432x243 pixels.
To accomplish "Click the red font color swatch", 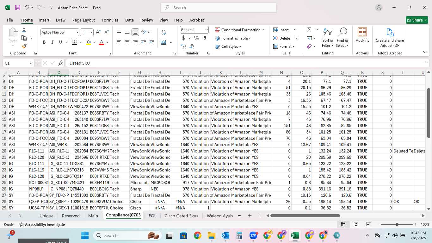I will (102, 42).
